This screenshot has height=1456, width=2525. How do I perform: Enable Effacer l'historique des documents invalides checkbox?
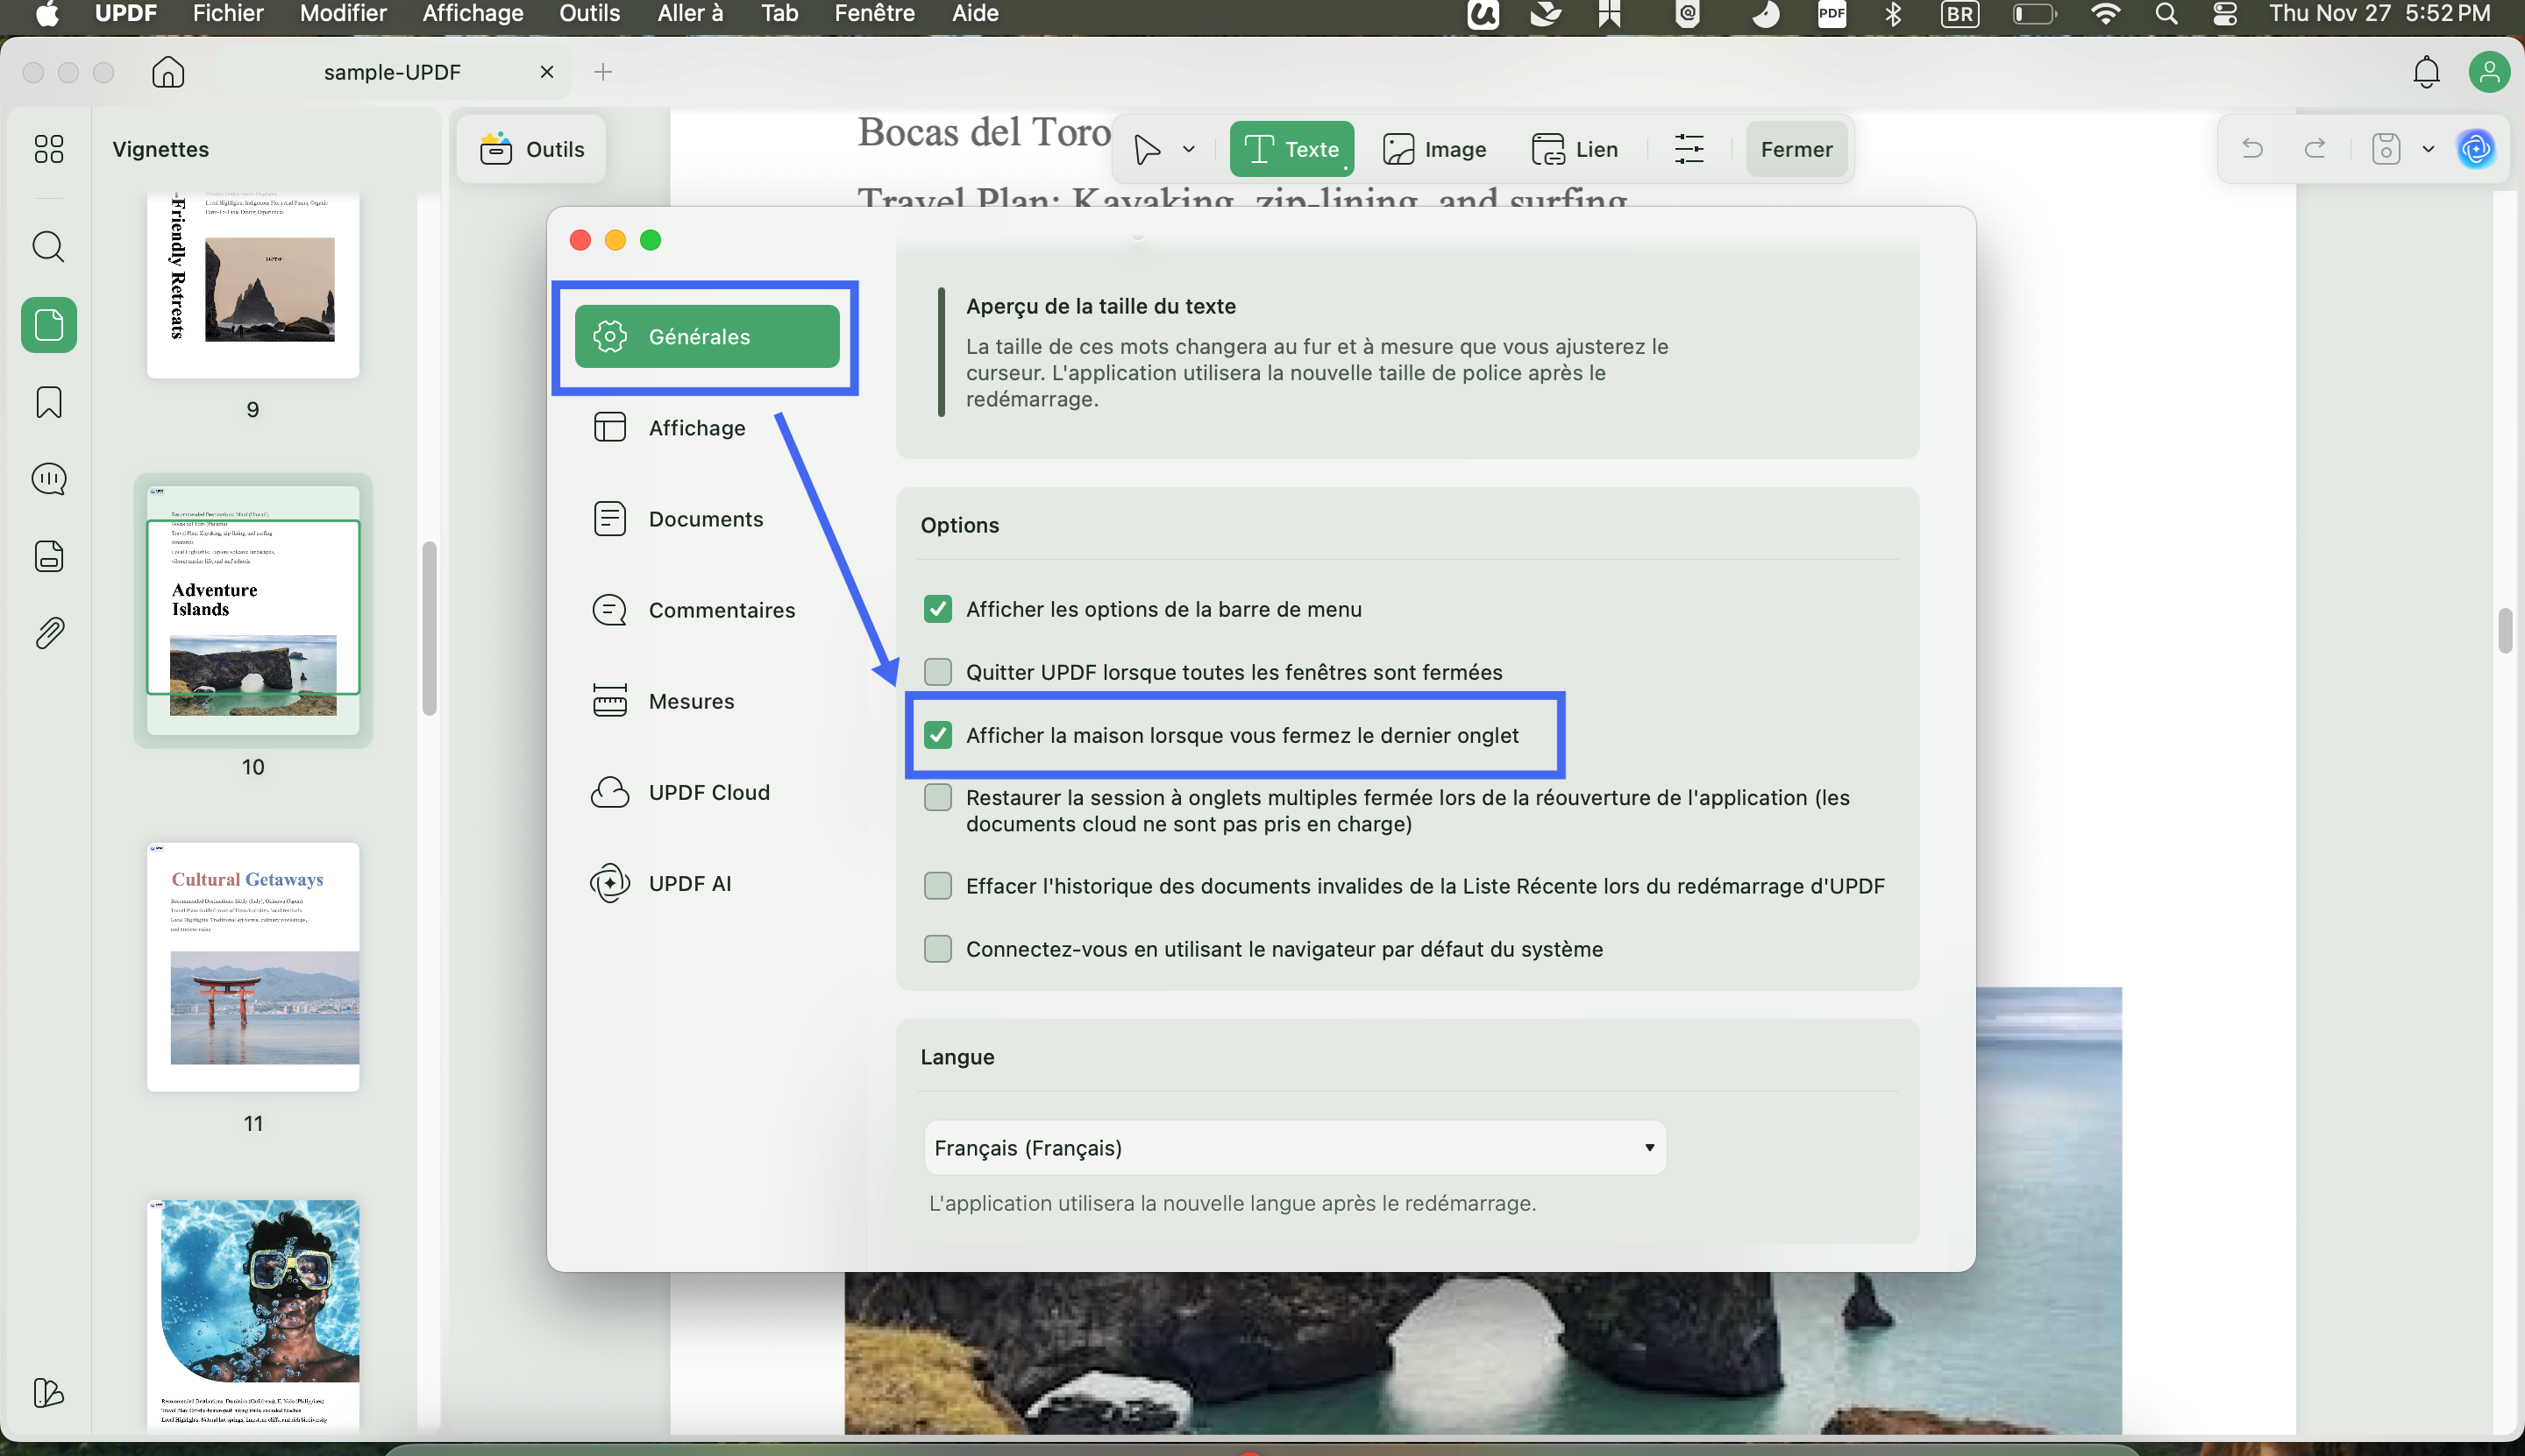[938, 886]
